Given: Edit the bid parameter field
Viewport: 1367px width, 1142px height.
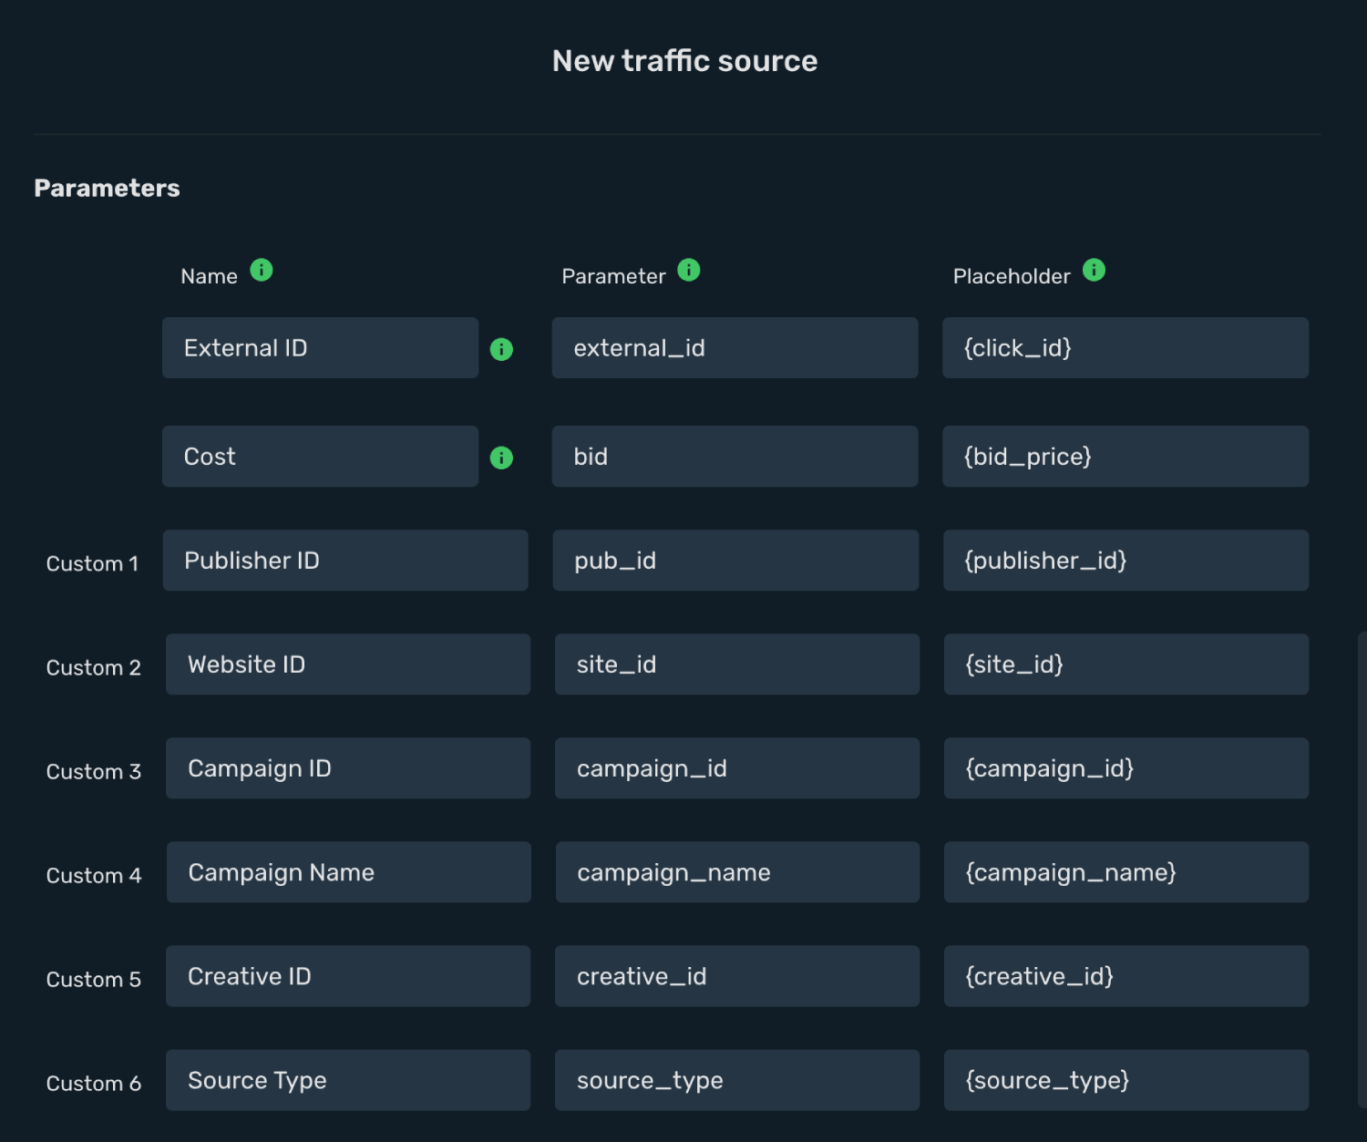Looking at the screenshot, I should tap(735, 456).
